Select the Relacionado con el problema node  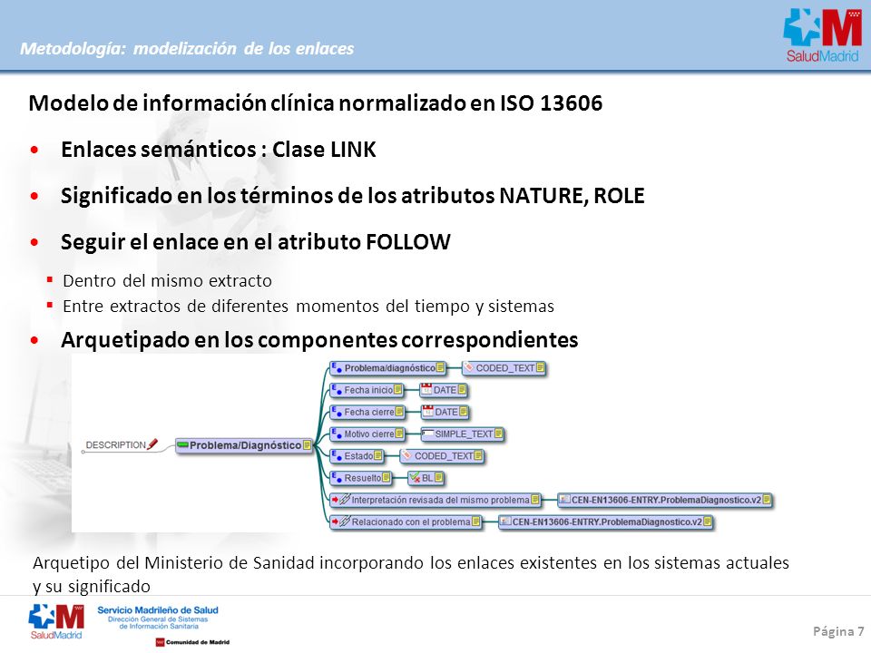pos(406,522)
